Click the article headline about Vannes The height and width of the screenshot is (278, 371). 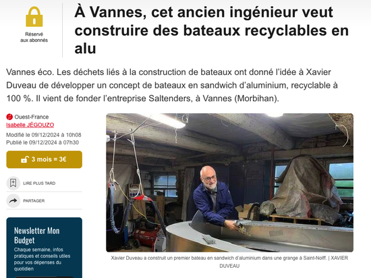(212, 30)
